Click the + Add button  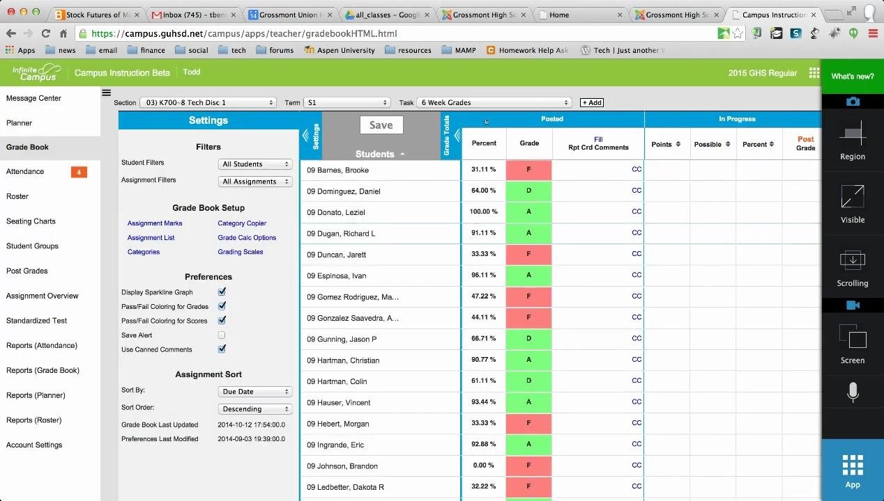[592, 102]
